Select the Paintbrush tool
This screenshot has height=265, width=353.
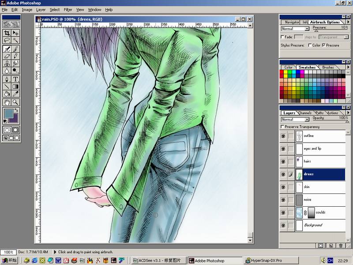(15, 49)
